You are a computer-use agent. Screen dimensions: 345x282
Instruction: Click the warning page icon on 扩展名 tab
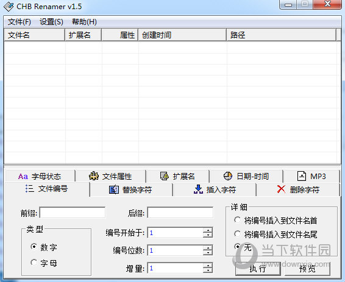(165, 176)
